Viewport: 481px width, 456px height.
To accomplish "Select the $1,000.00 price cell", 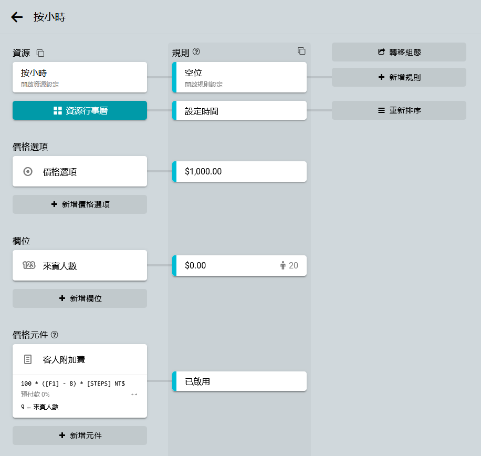I will tap(239, 171).
